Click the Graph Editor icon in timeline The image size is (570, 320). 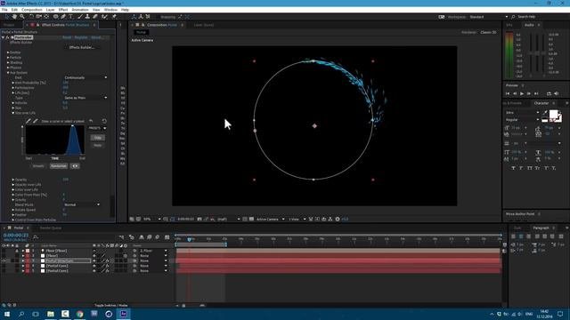167,237
